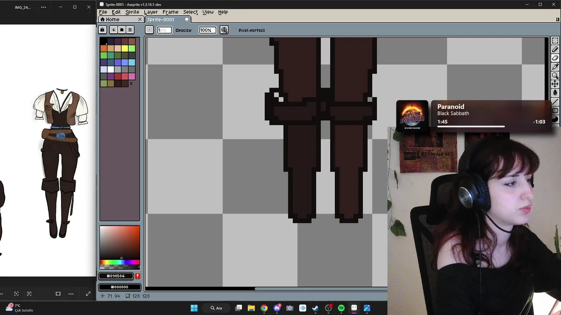Select the Rectangular Marquee tool
Viewport: 561px width, 315px height.
tap(555, 41)
